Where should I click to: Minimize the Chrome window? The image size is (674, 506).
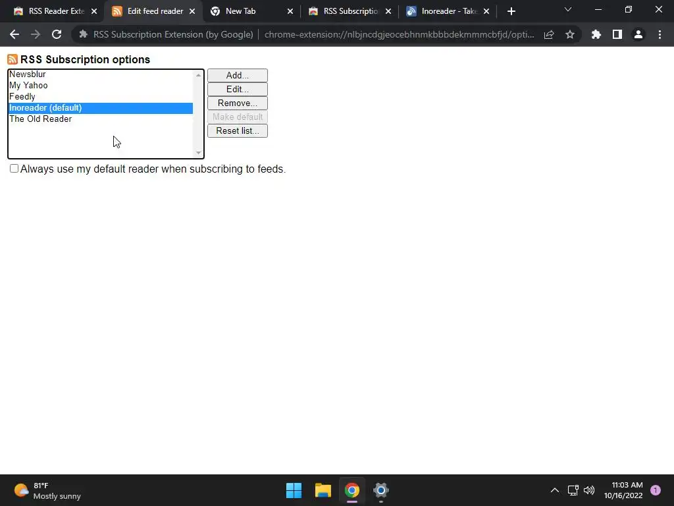pos(598,9)
